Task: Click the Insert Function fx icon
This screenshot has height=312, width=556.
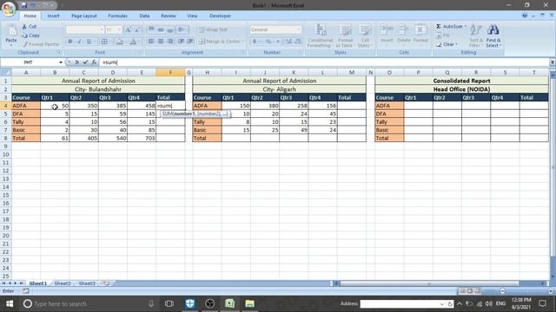Action: [x=94, y=62]
